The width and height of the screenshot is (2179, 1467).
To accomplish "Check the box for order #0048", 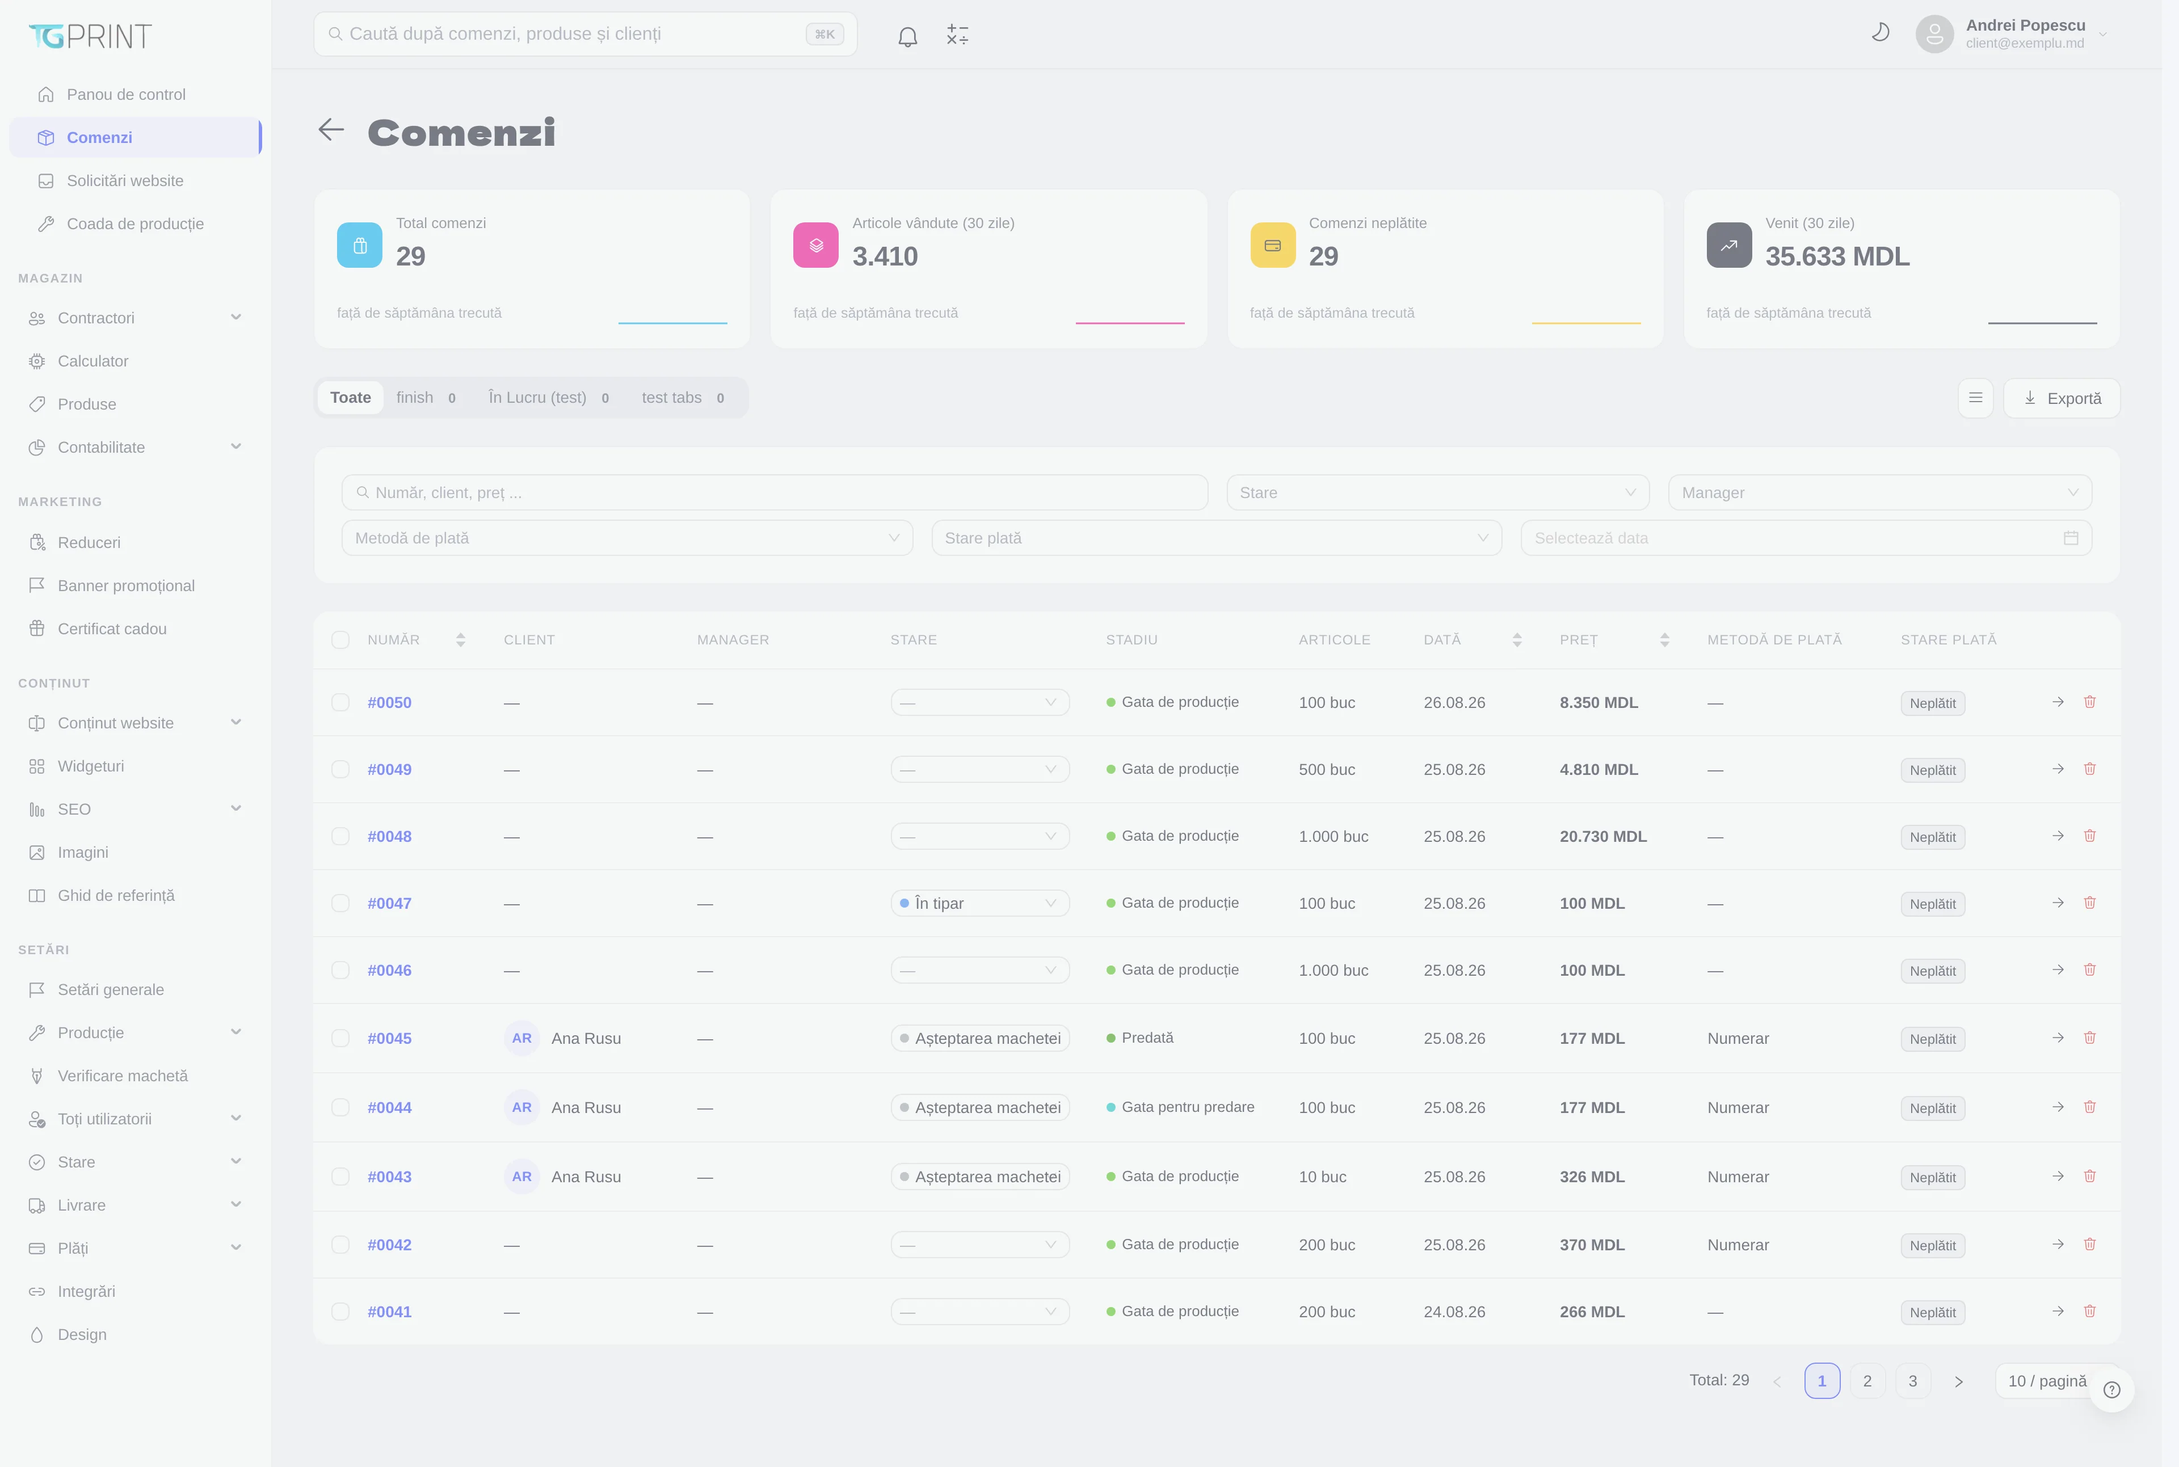I will [340, 836].
